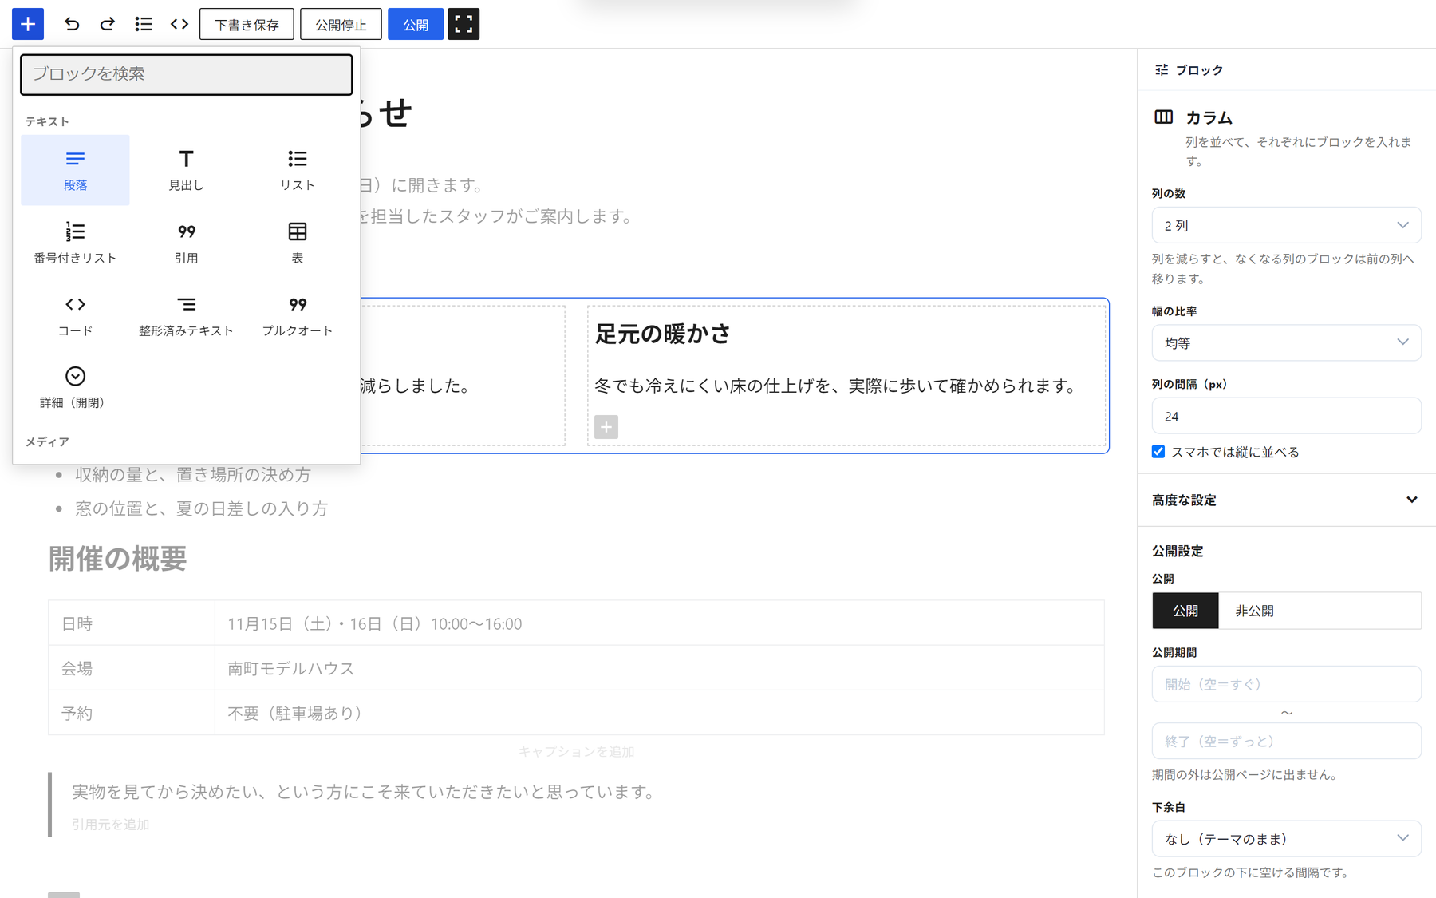Screen dimensions: 1436x898
Task: Click the list item 収納の量と、置き場所の決め方
Action: [193, 475]
